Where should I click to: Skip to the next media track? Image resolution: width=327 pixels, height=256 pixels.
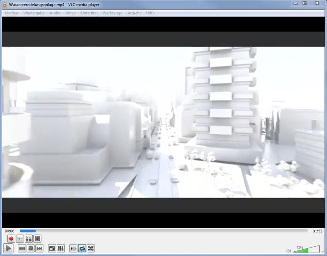40,248
